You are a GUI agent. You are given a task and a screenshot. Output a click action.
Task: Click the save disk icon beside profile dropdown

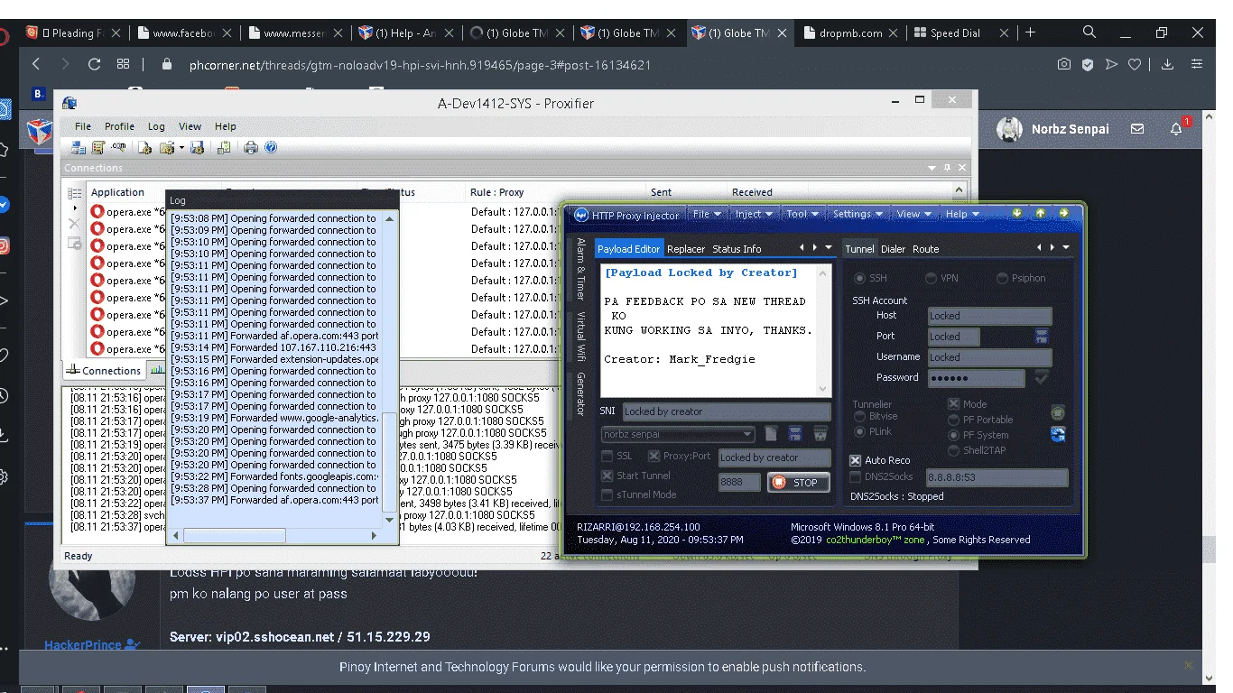coord(795,434)
